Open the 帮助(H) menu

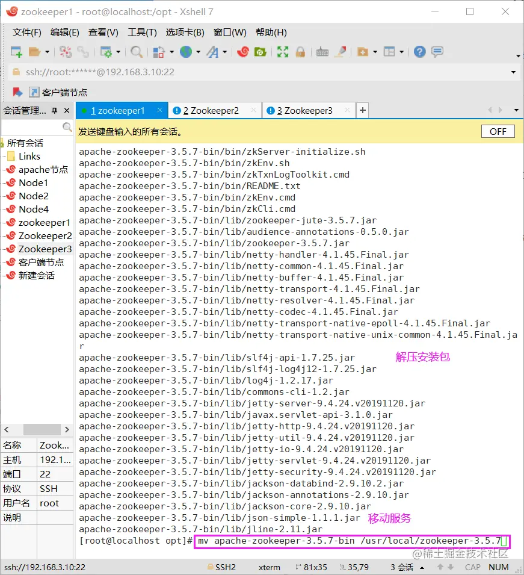[271, 33]
